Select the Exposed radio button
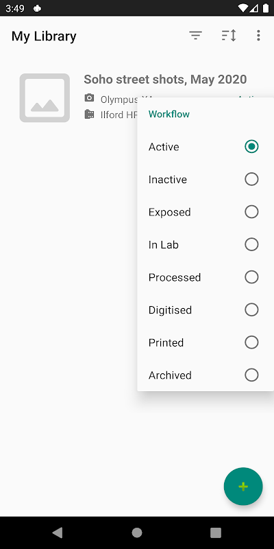 pos(251,212)
